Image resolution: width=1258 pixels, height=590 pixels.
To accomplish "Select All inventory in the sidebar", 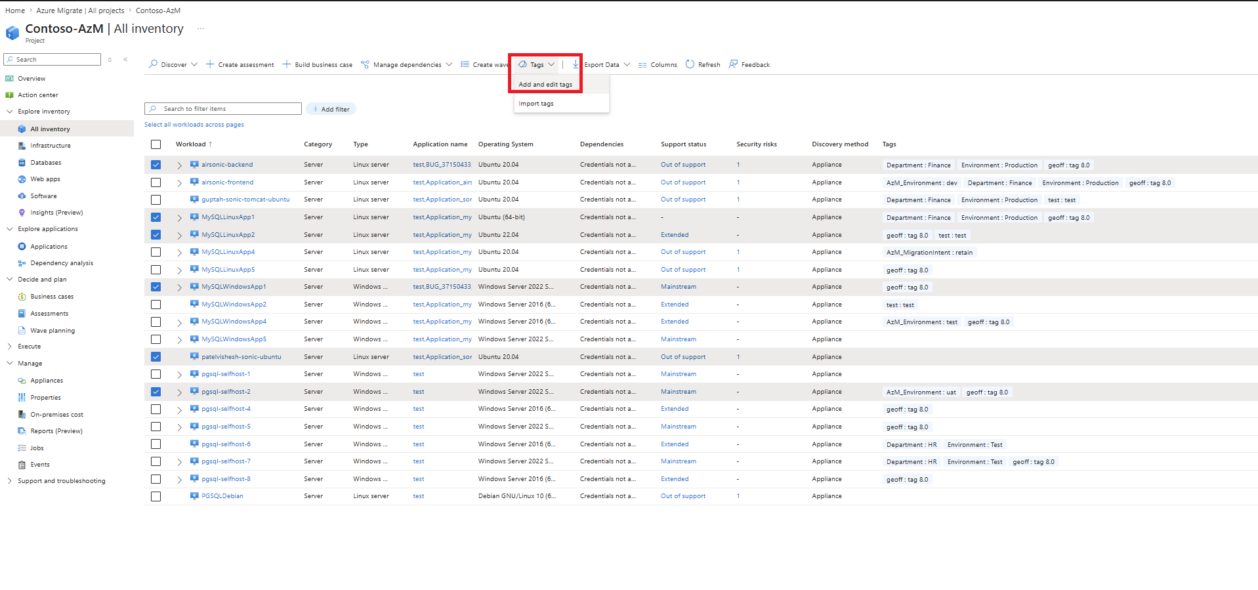I will pos(67,129).
